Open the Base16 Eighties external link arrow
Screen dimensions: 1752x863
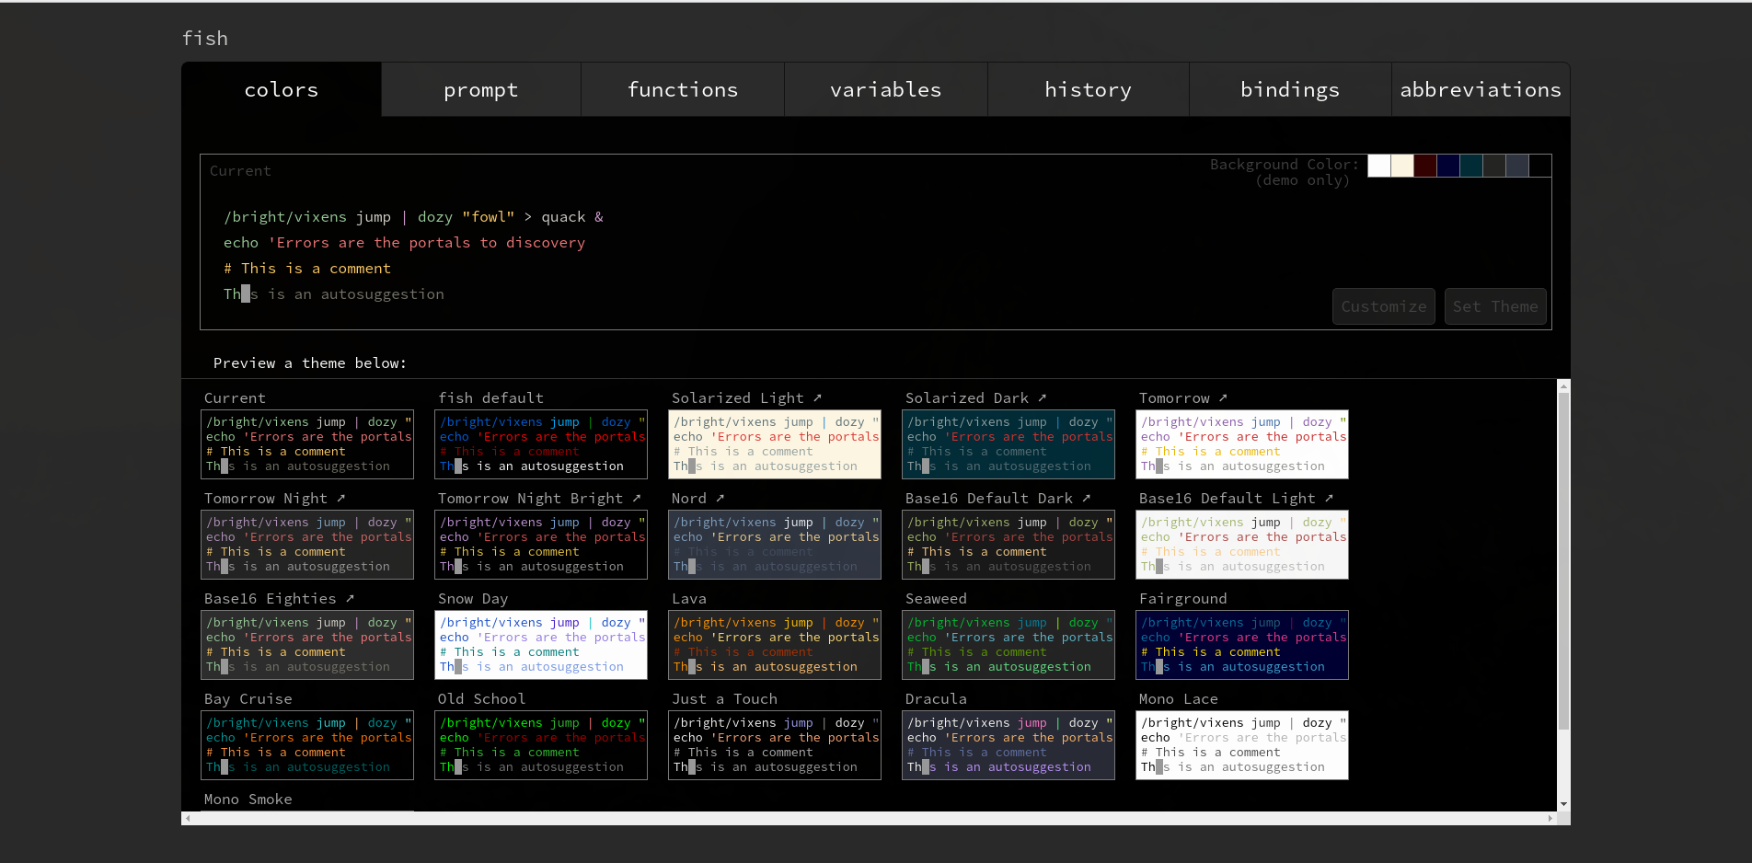[x=350, y=598]
